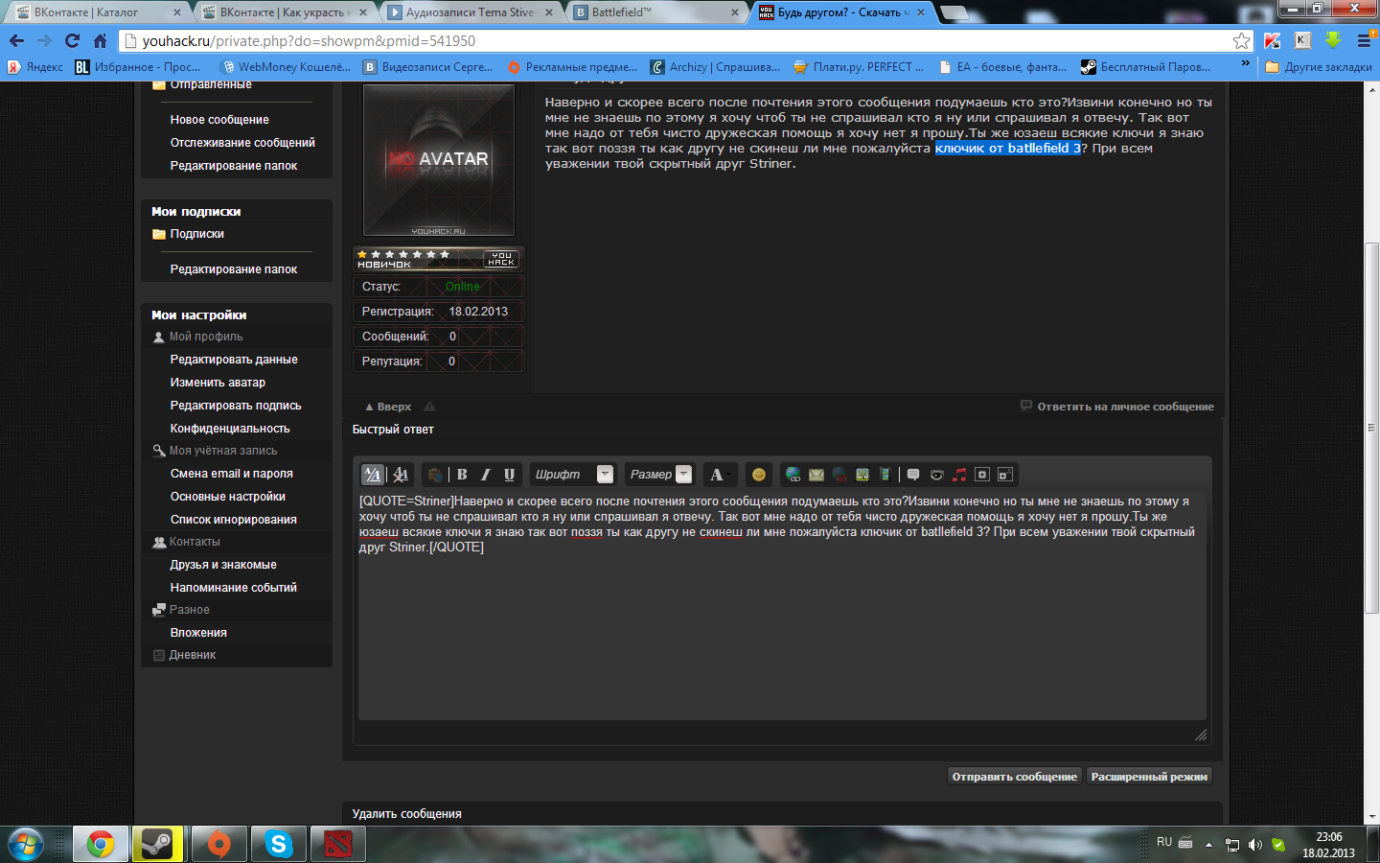Open Основные настройки in sidebar
Screen dimensions: 1380x863
(x=228, y=497)
